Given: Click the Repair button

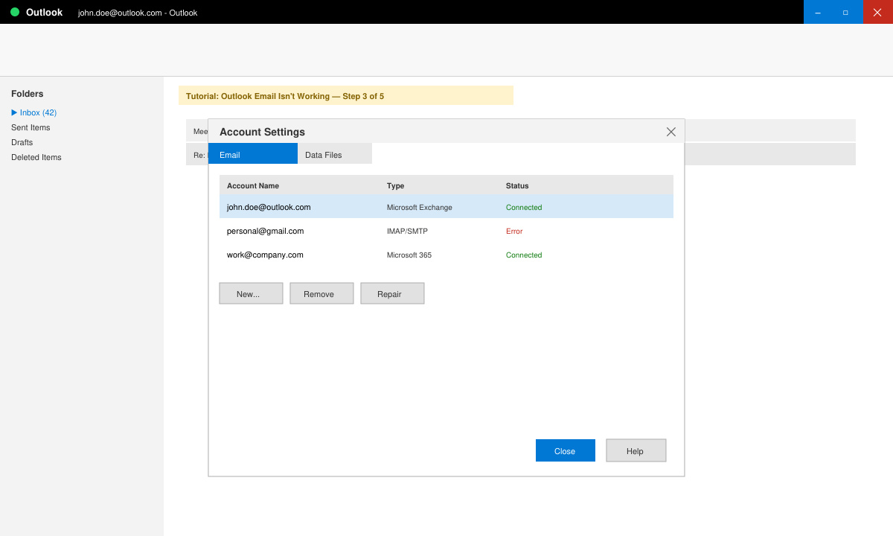Looking at the screenshot, I should point(392,293).
